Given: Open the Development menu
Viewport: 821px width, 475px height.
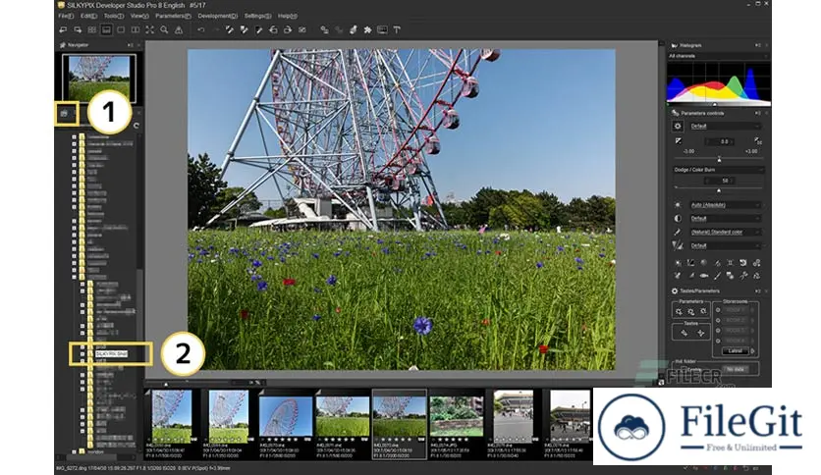Looking at the screenshot, I should tap(217, 17).
